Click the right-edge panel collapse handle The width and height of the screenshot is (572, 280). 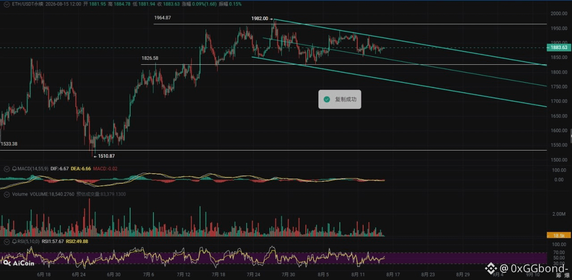[570, 135]
